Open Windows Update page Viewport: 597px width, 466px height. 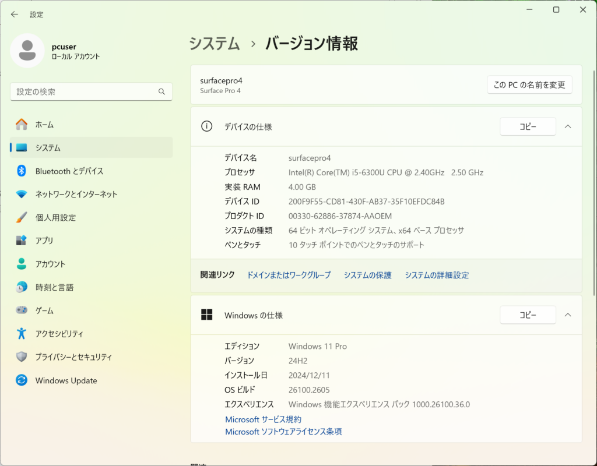coord(92,380)
